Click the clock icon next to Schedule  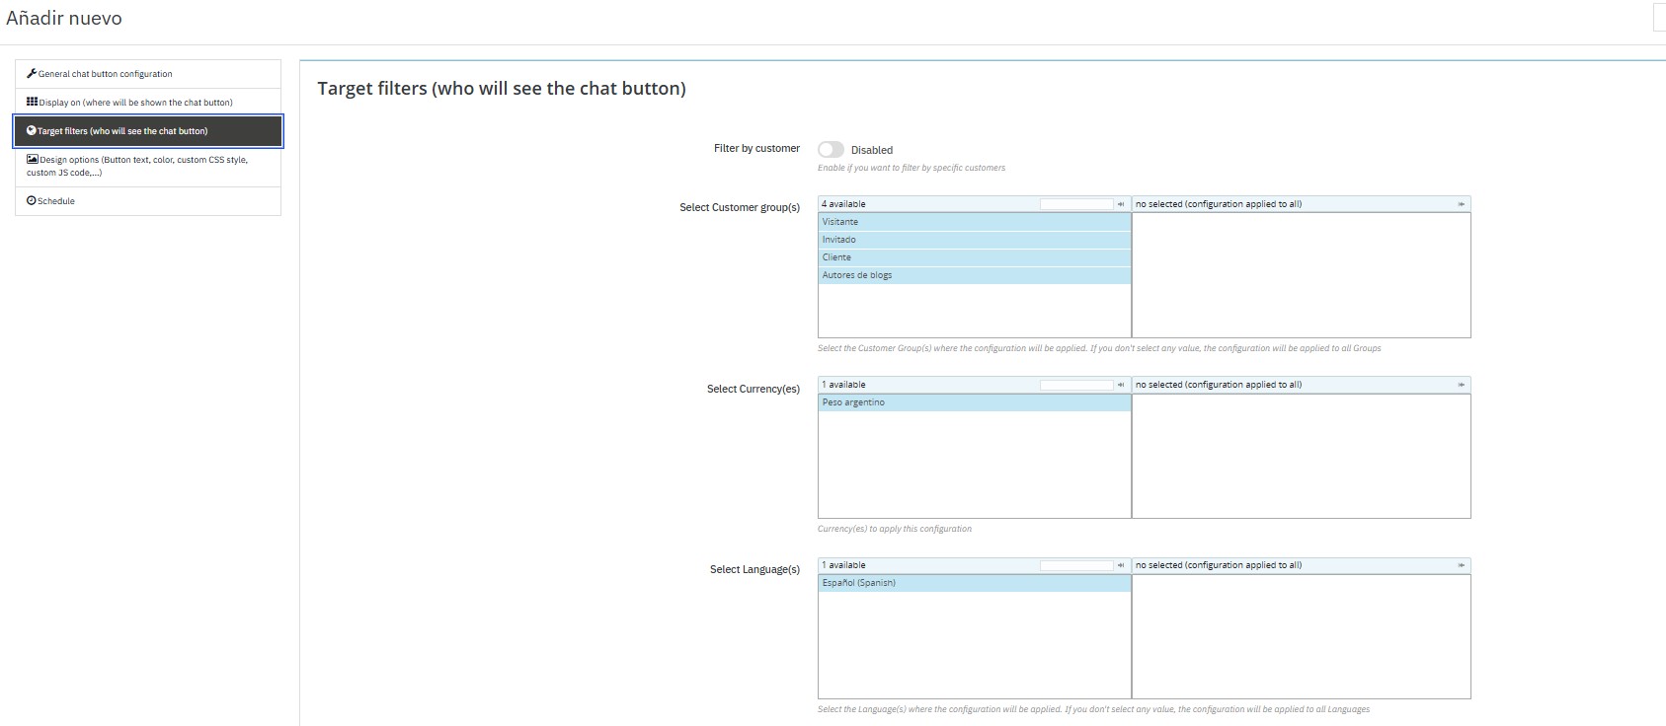(32, 200)
